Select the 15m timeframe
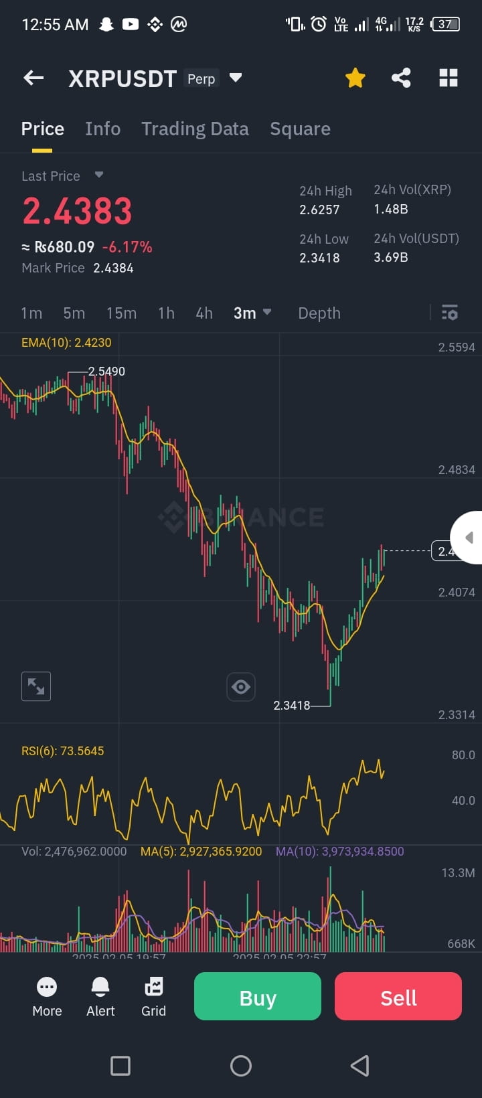Screen dimensions: 482x1098 121,313
